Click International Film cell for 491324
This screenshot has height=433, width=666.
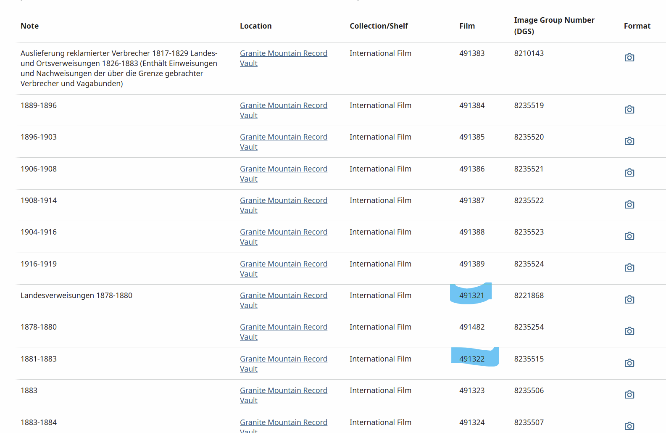[x=380, y=422]
